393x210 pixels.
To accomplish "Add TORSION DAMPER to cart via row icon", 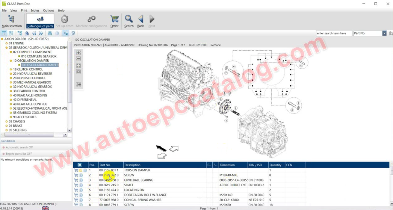I will pyautogui.click(x=76, y=170).
